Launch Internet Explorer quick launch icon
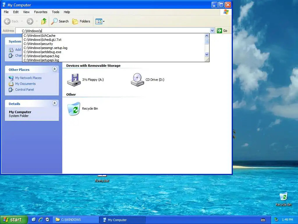This screenshot has width=298, height=224. pos(41,220)
